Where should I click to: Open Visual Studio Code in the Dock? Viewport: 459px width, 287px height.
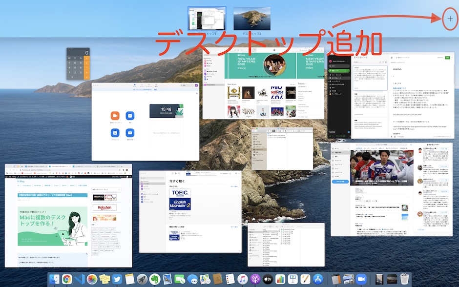(79, 279)
